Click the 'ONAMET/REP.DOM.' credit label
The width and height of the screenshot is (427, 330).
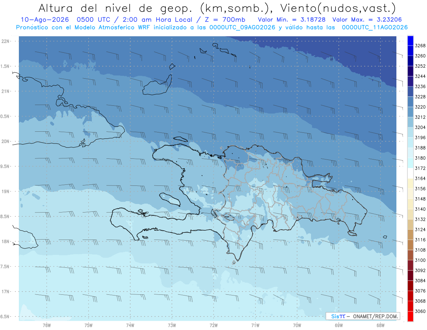(376, 316)
